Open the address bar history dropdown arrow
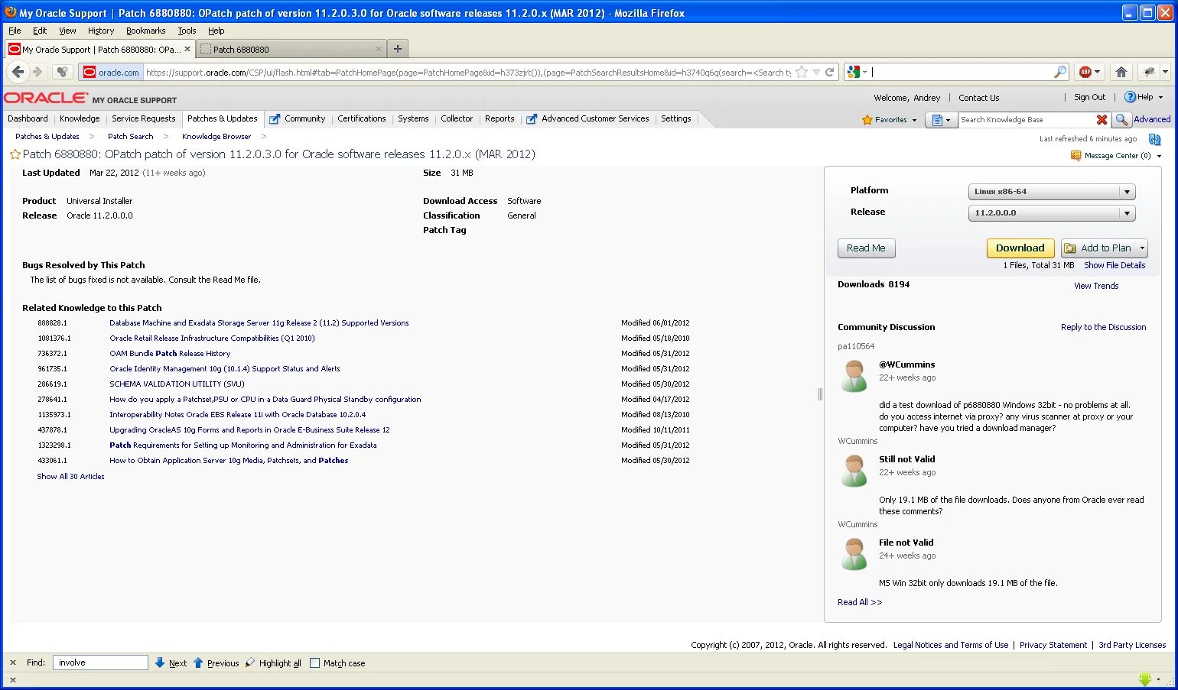 [816, 72]
